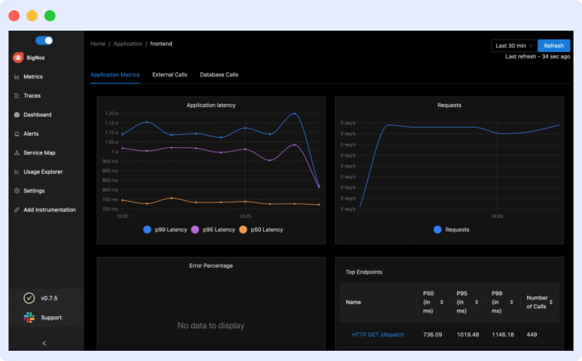Toggle the dark mode switch
Screen dimensions: 582x361
coord(43,40)
